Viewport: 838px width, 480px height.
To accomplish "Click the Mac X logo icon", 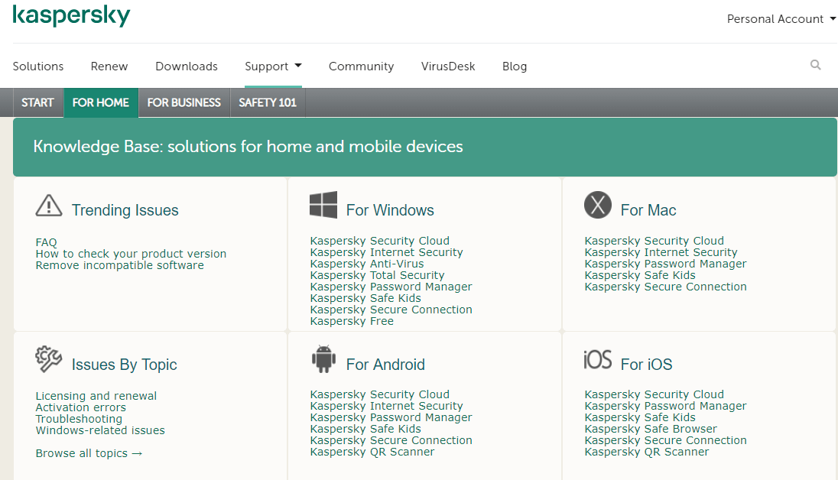I will pos(597,205).
